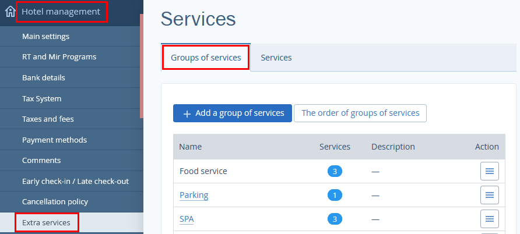The width and height of the screenshot is (520, 234).
Task: Click the Services page heading
Action: 198,19
